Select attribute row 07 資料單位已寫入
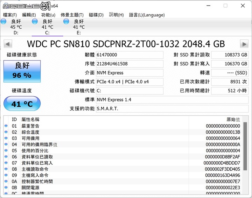Screen dimensions: 252x198 click(122, 163)
